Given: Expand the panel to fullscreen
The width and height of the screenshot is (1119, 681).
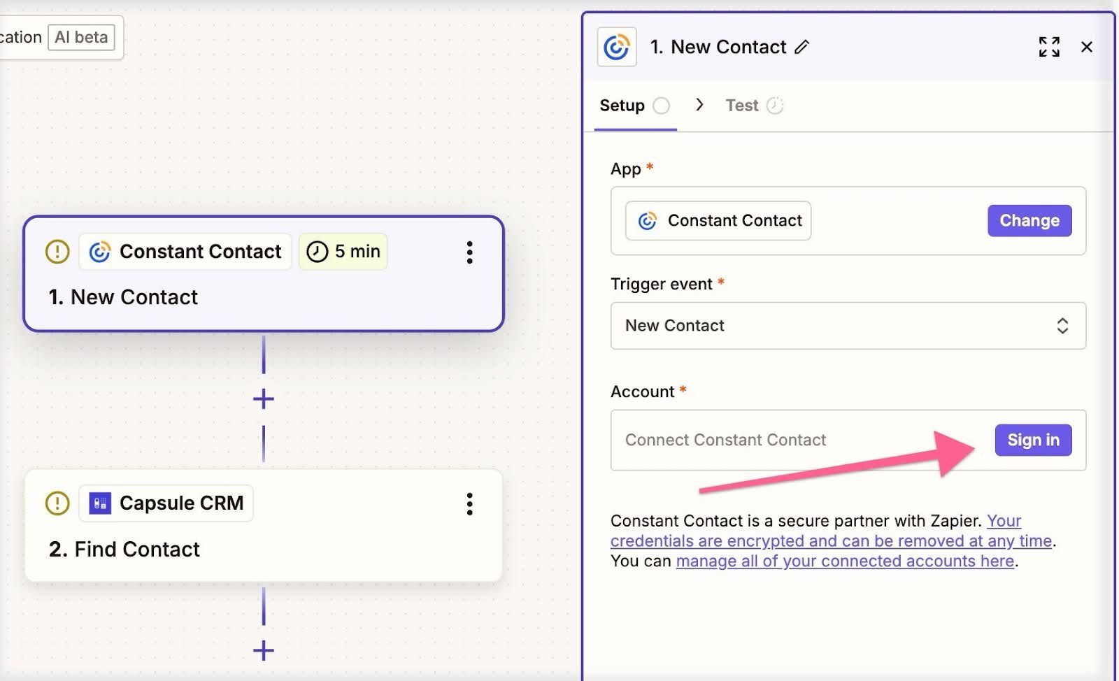Looking at the screenshot, I should (x=1049, y=47).
